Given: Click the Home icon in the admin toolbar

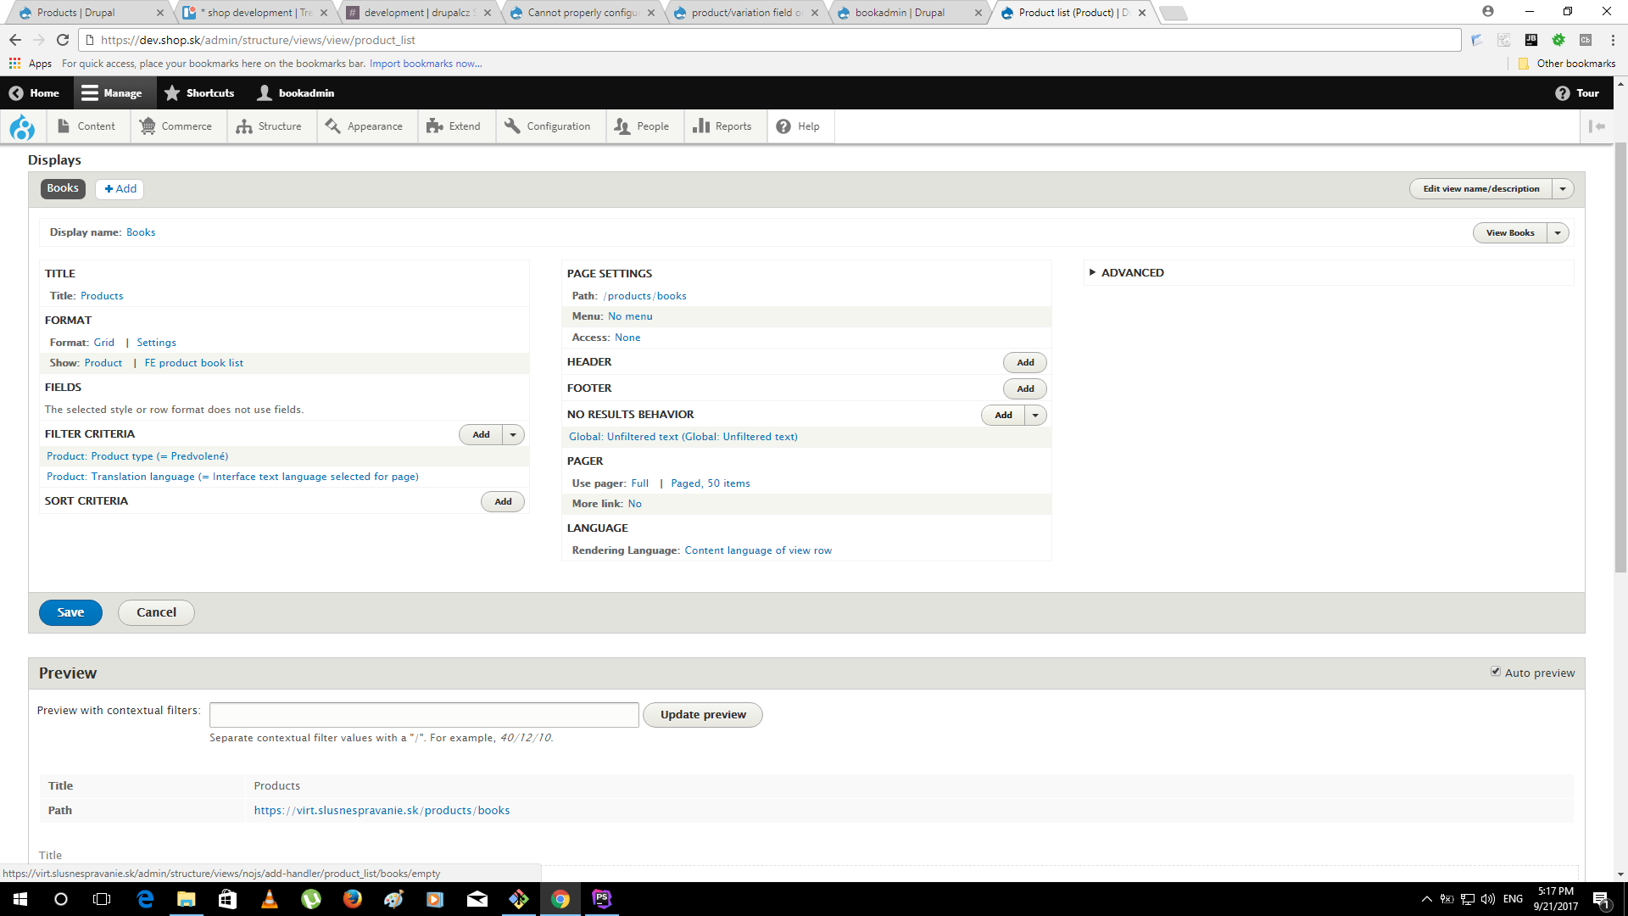Looking at the screenshot, I should click(17, 92).
